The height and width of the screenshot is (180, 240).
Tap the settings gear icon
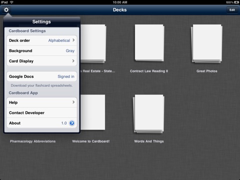(x=6, y=10)
